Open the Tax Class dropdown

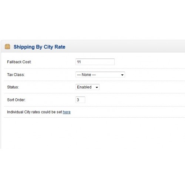[x=100, y=75]
